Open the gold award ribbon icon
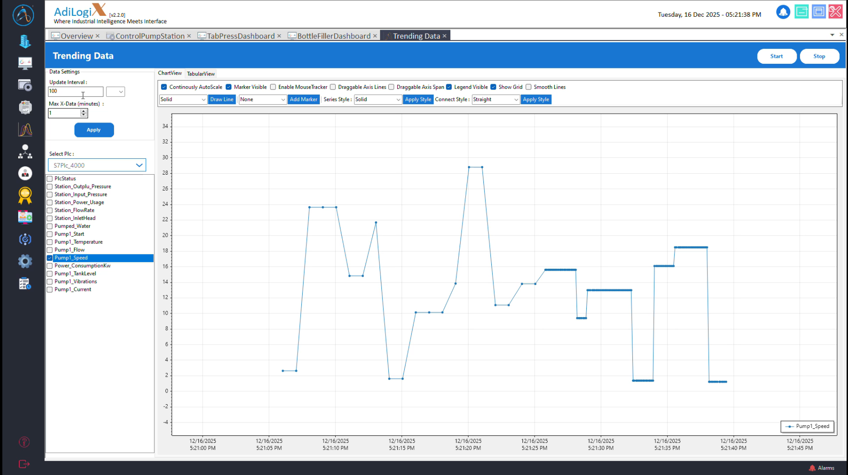The image size is (848, 475). click(x=25, y=196)
